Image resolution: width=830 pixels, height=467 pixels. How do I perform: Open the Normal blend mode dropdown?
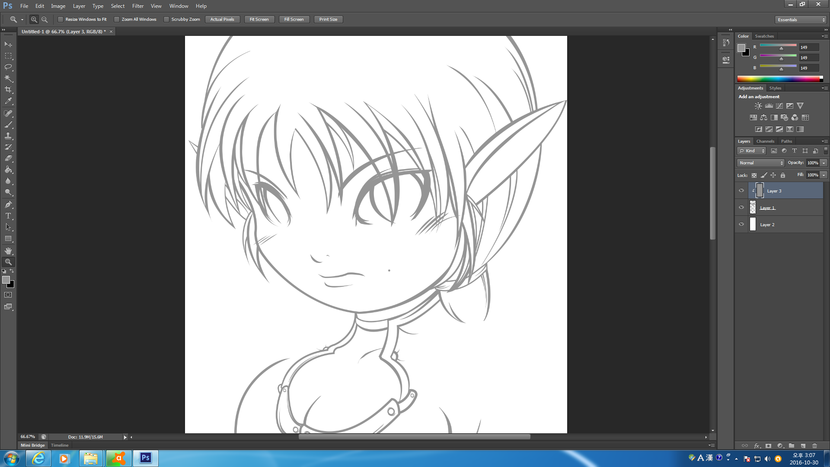pyautogui.click(x=760, y=163)
